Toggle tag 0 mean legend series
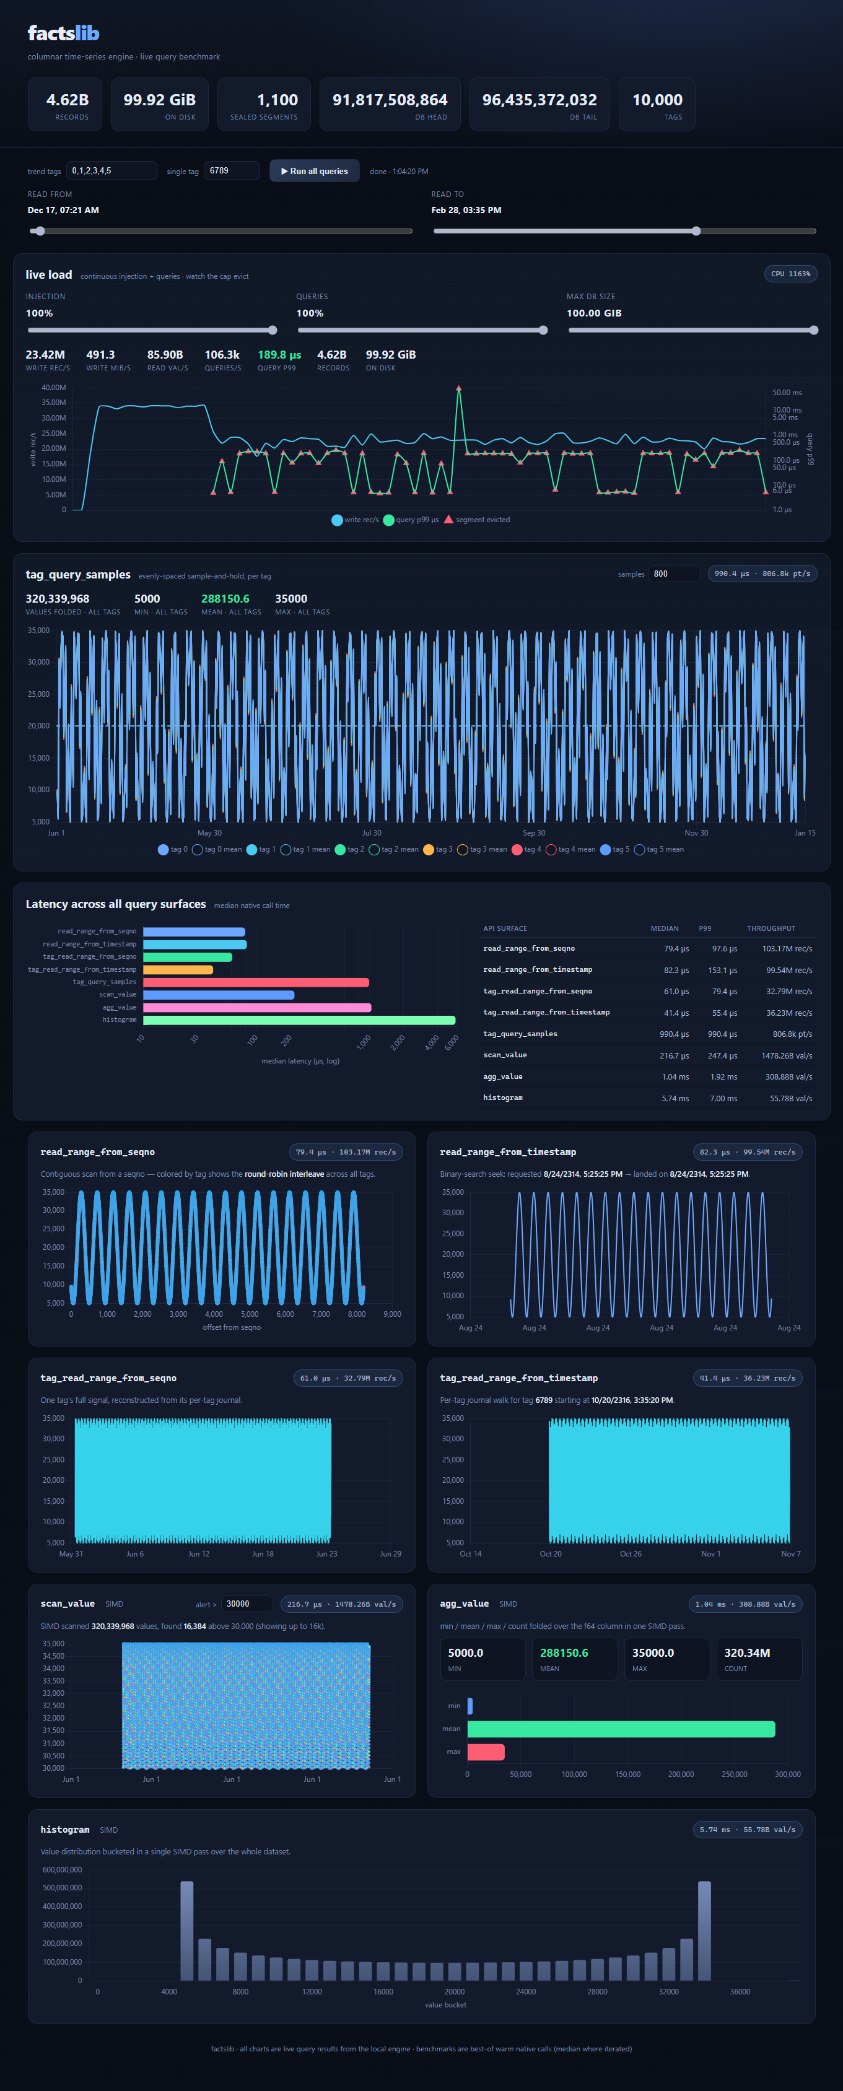Screen dimensions: 843x2091 pyautogui.click(x=217, y=850)
